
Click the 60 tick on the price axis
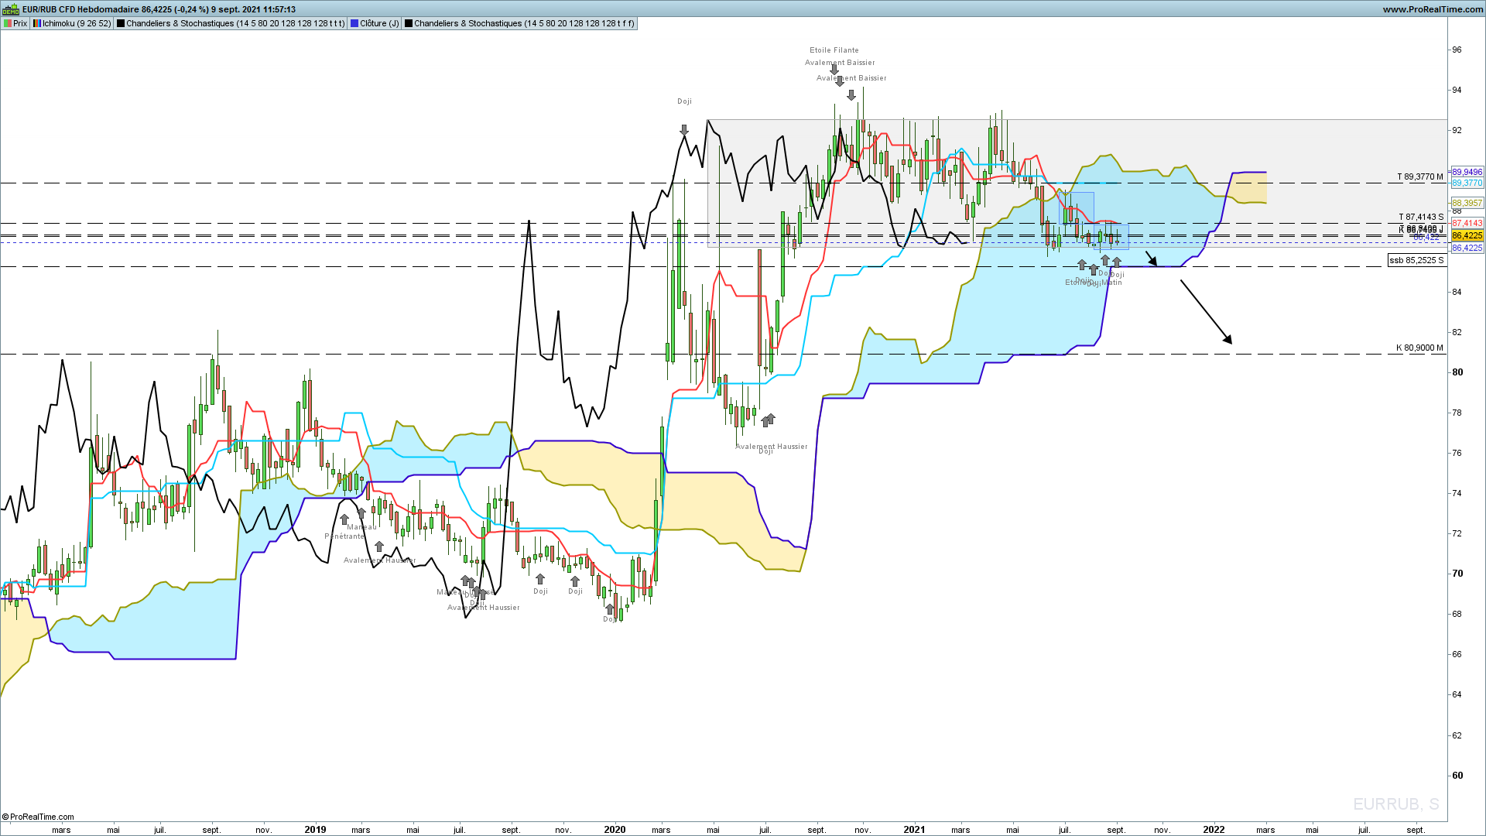click(1457, 776)
